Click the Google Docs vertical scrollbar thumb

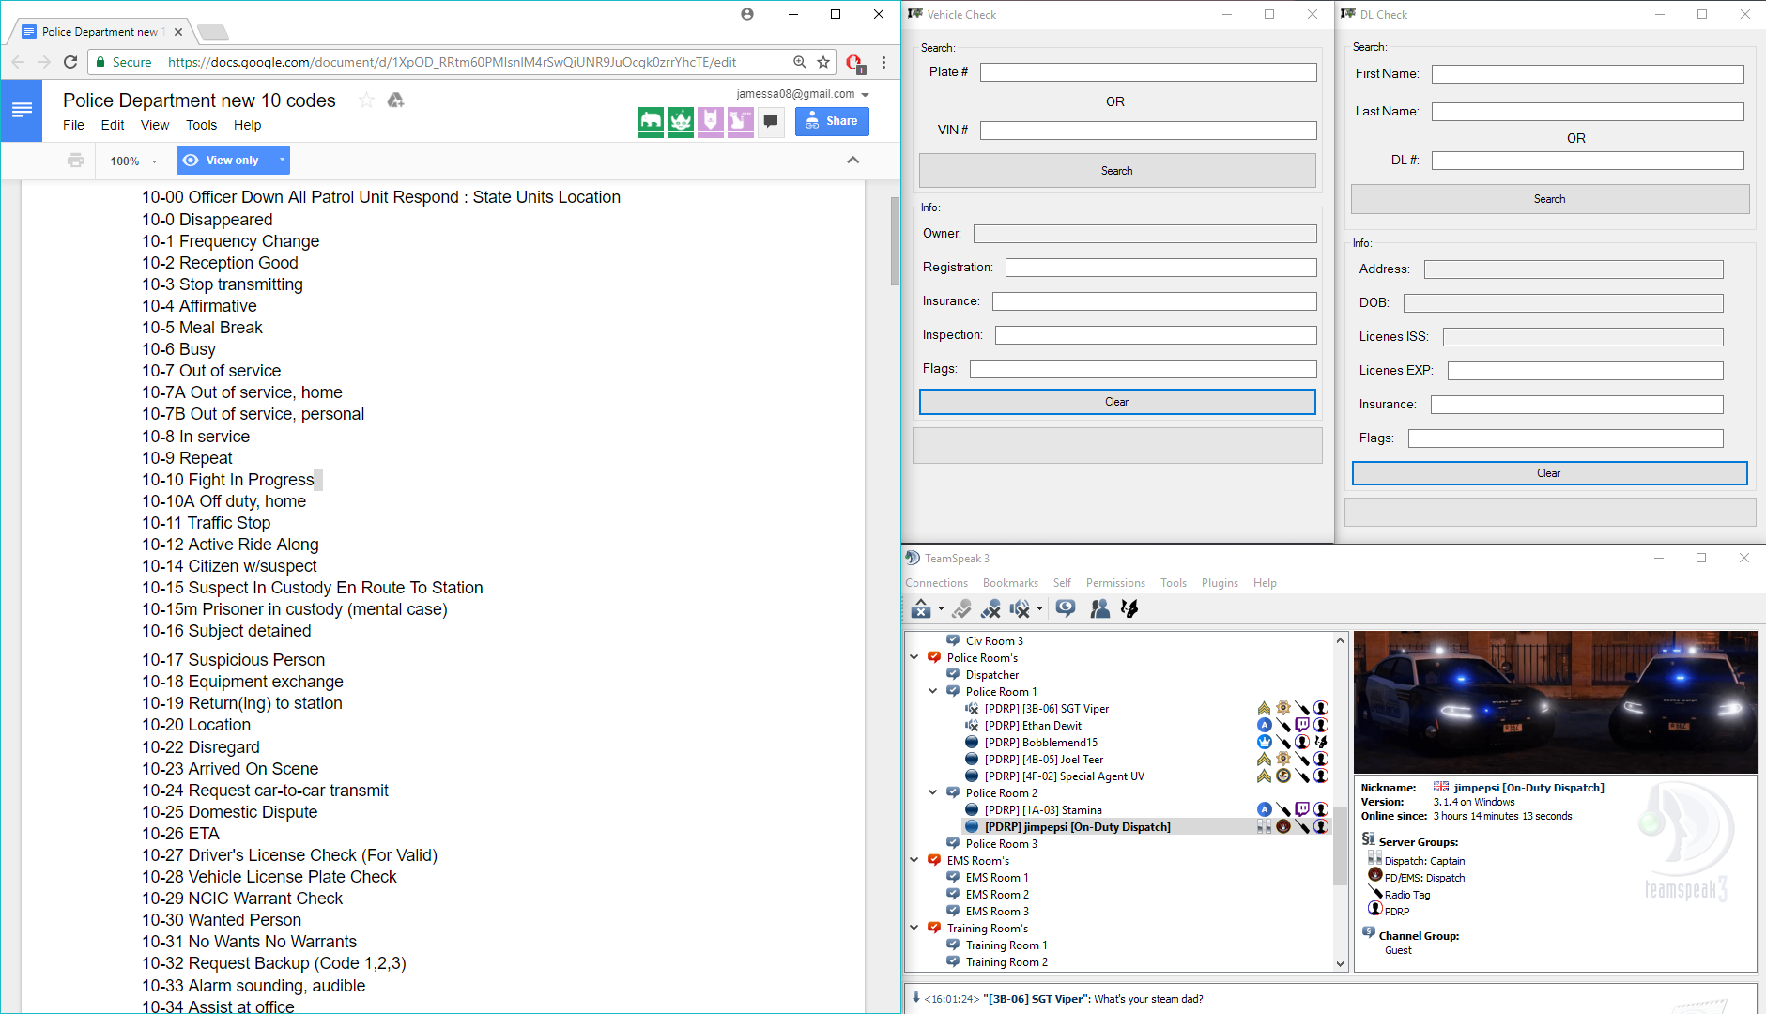pyautogui.click(x=895, y=241)
